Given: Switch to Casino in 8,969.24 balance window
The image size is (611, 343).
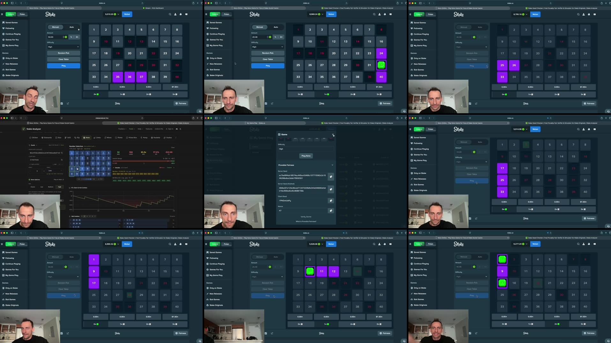Looking at the screenshot, I should [x=215, y=14].
